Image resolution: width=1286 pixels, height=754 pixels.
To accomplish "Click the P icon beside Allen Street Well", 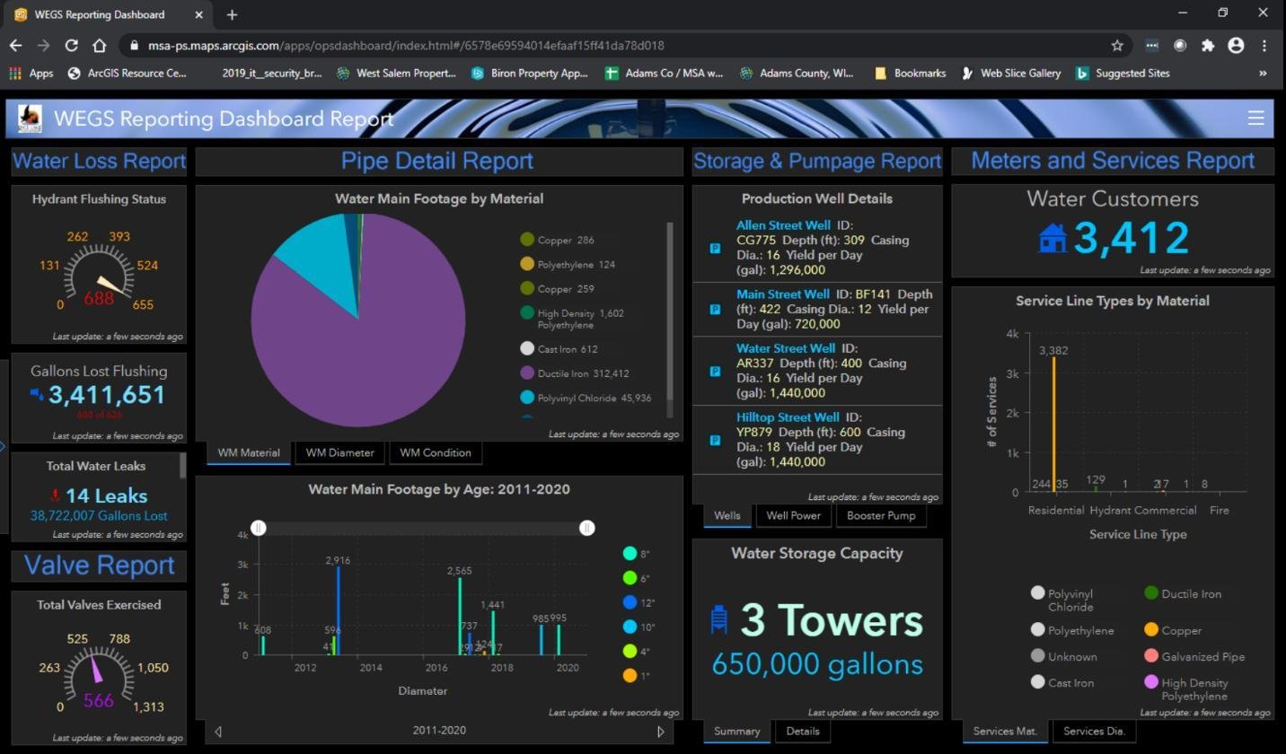I will pos(714,248).
